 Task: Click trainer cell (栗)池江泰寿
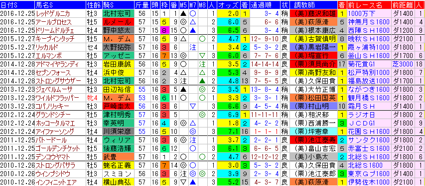(x=313, y=140)
